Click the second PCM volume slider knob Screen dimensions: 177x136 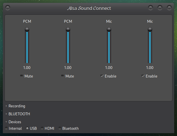coord(68,30)
